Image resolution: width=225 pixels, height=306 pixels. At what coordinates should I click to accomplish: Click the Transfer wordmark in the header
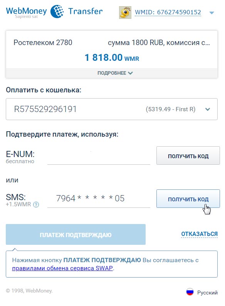pos(86,11)
